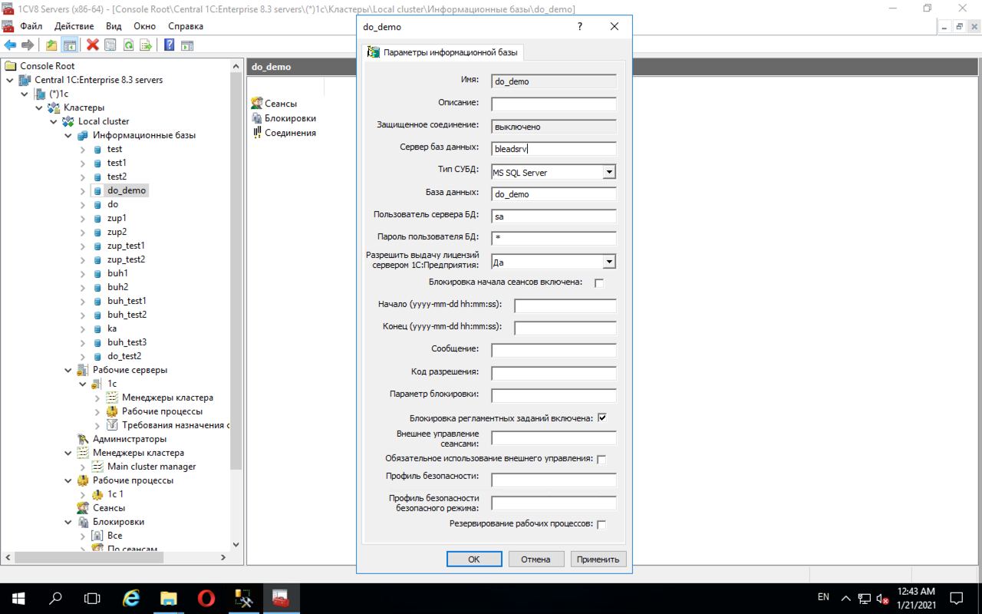
Task: Toggle the Show/Hide Console Tree icon
Action: point(70,45)
